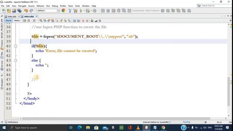Click the Open Project toolbar icon

coord(14,11)
